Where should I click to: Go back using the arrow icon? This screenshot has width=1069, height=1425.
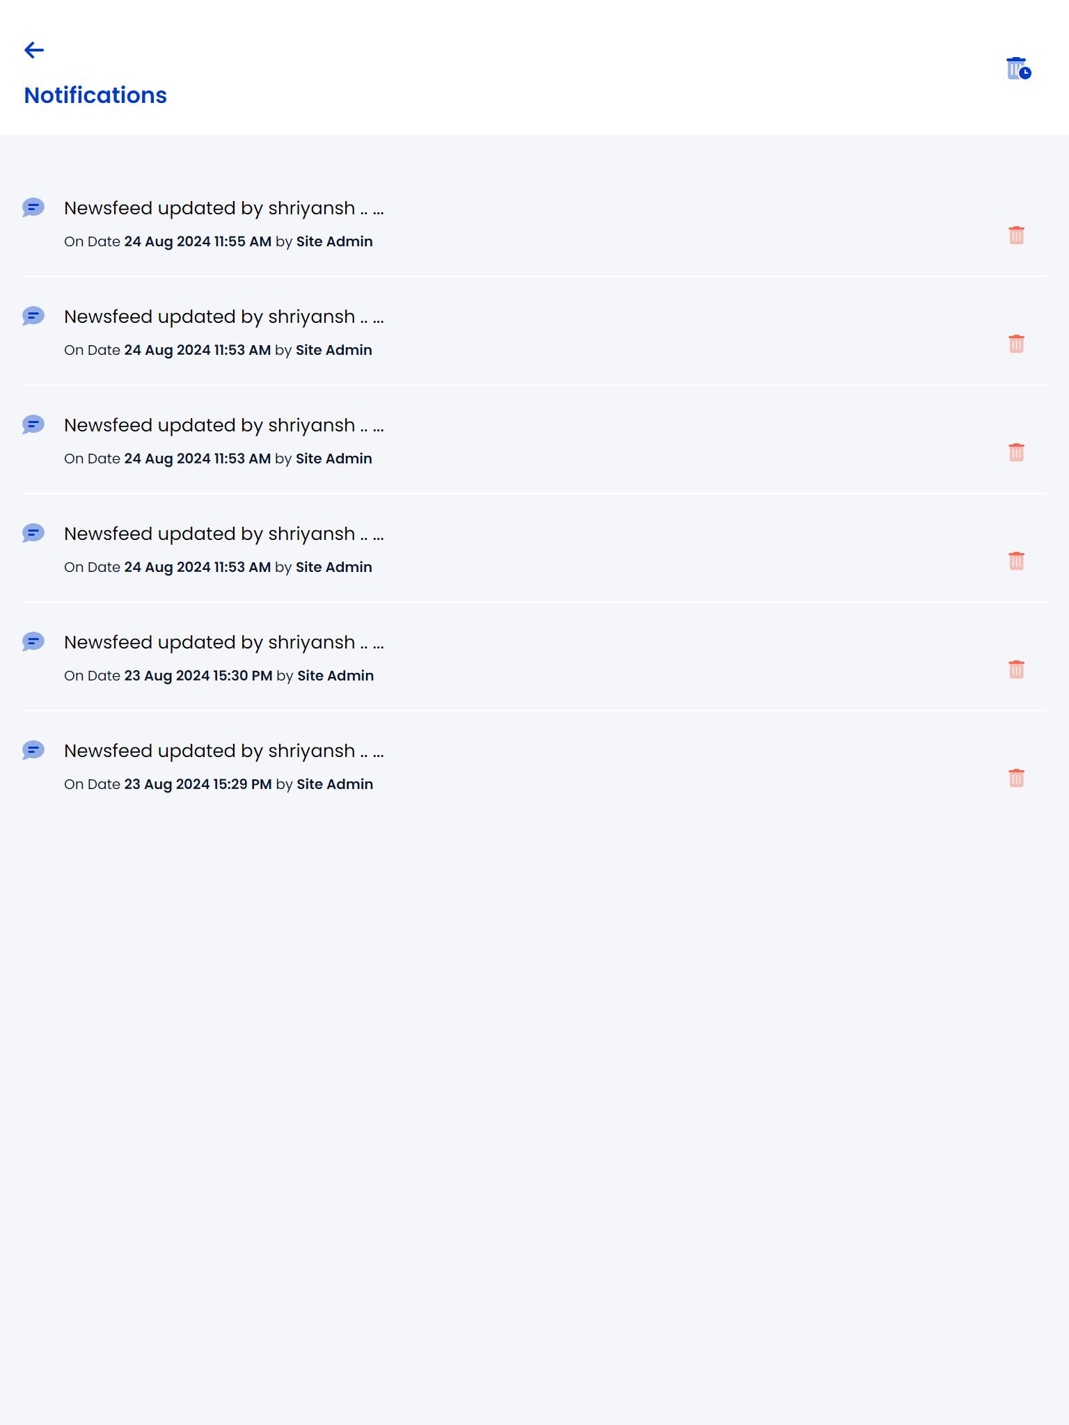(34, 50)
